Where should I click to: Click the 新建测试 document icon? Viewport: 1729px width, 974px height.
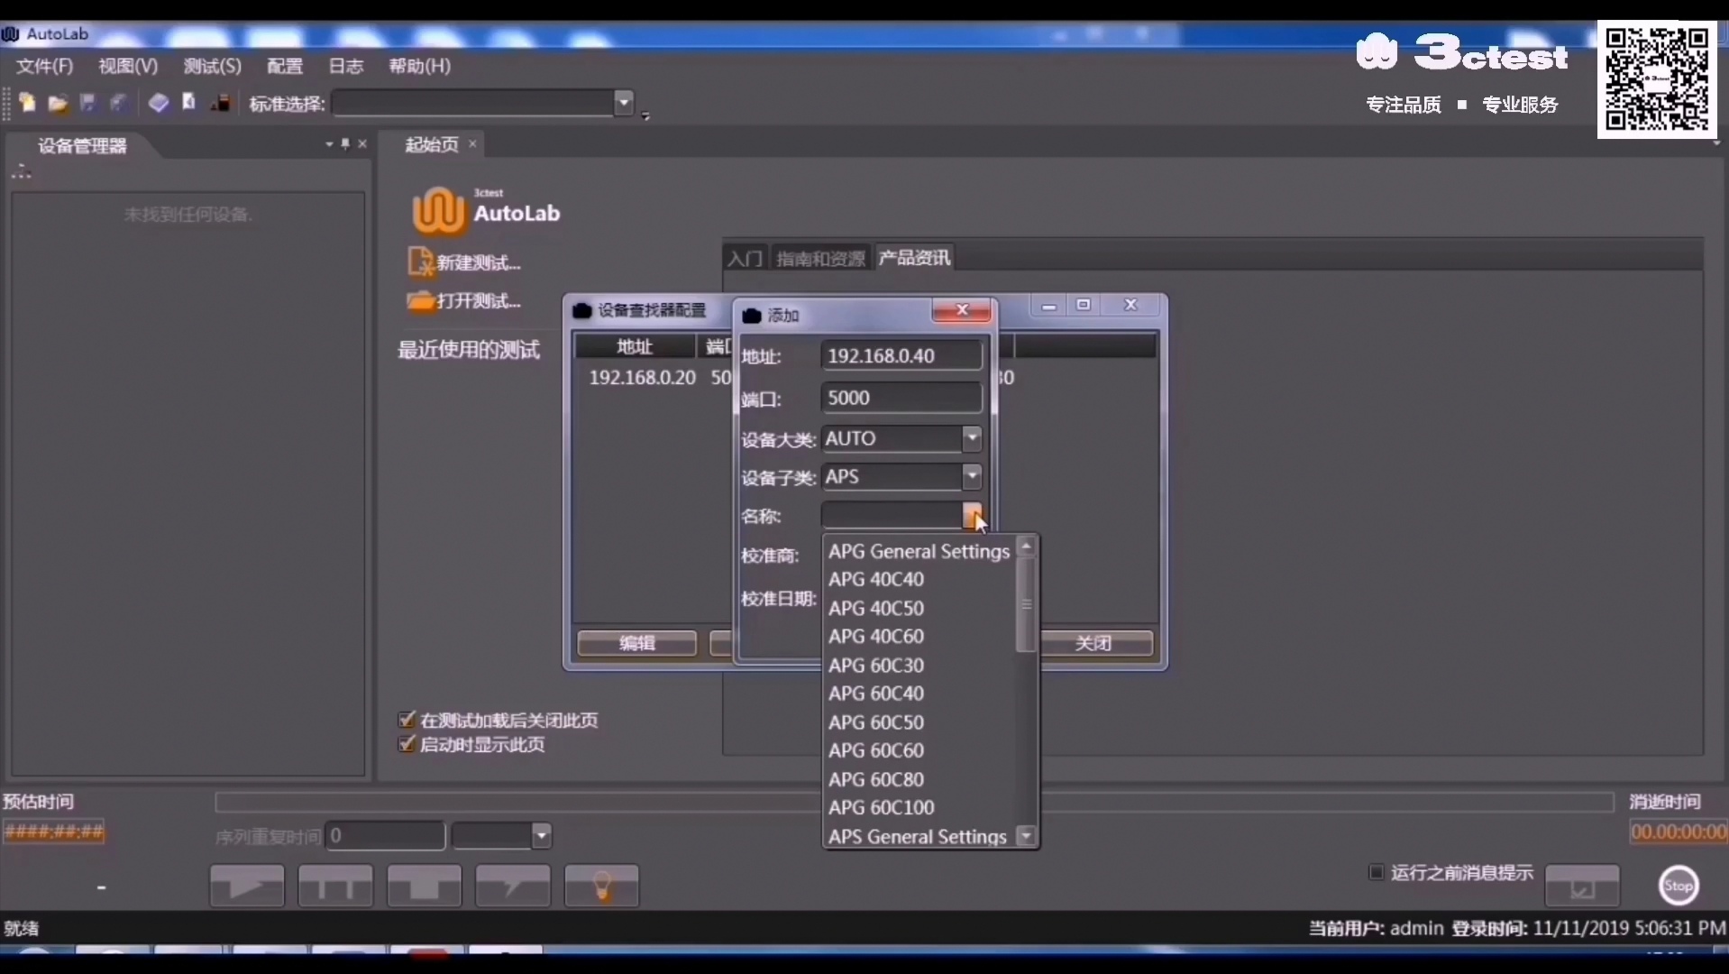421,262
